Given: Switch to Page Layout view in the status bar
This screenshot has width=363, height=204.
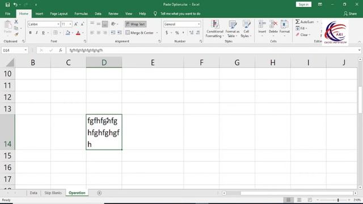Looking at the screenshot, I should (299, 200).
